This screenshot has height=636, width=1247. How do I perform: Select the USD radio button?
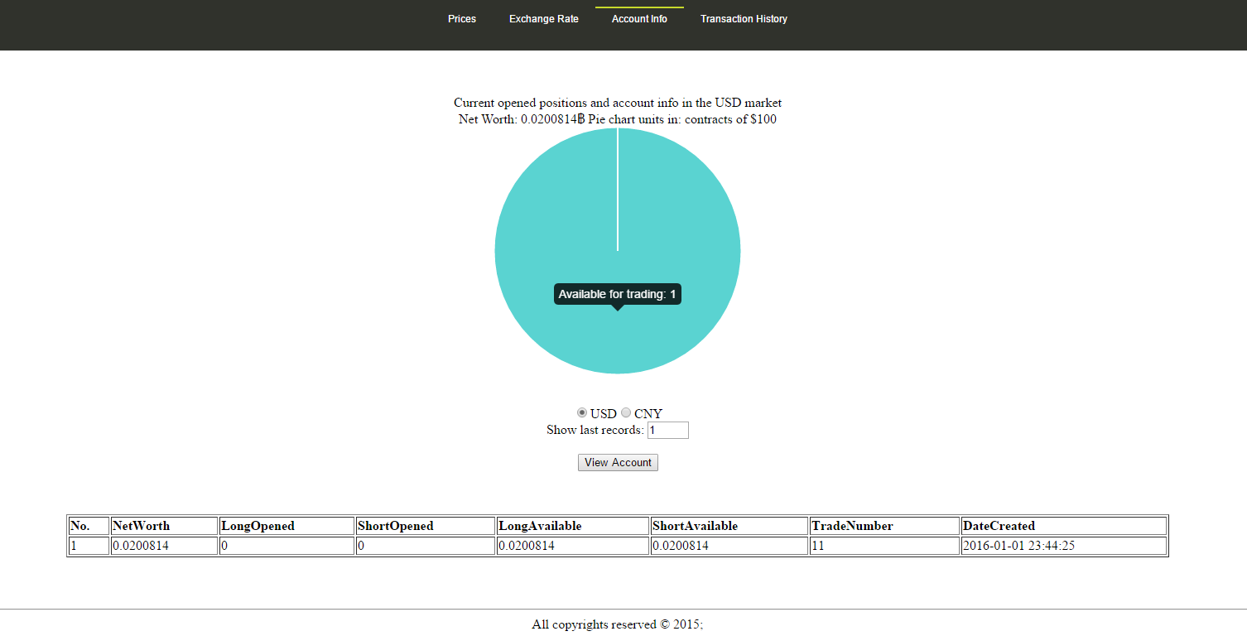[582, 412]
